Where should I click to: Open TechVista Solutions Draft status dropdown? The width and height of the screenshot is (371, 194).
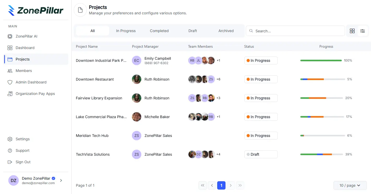(x=261, y=154)
